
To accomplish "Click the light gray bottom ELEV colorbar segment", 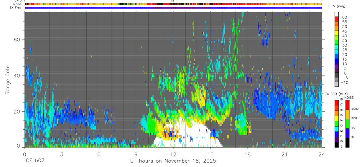I will tap(337, 84).
